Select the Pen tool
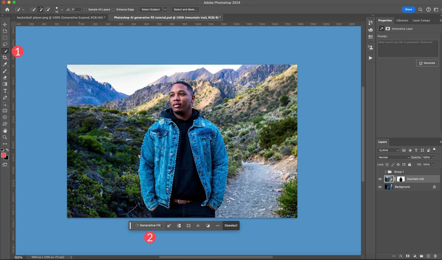The width and height of the screenshot is (442, 260). (x=5, y=98)
